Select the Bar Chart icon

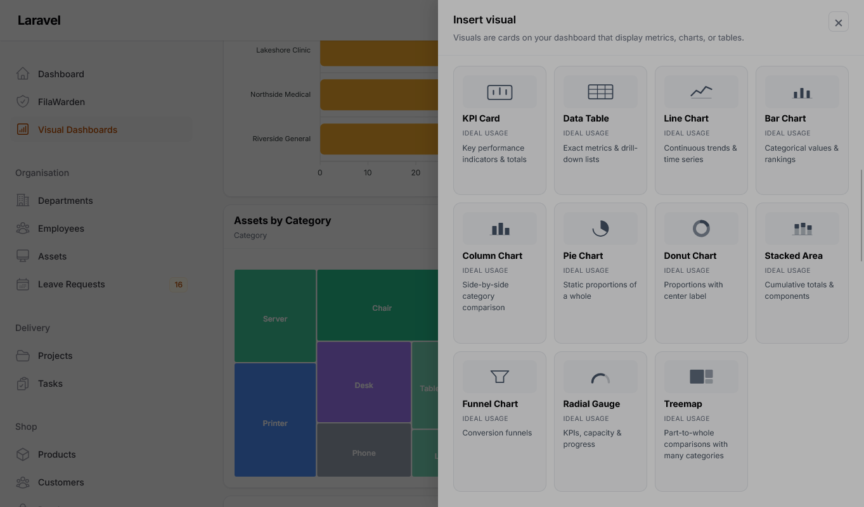(802, 92)
